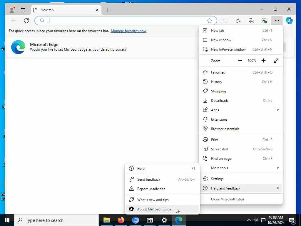Open Split screen icon in toolbar
301x226 pixels.
(225, 21)
